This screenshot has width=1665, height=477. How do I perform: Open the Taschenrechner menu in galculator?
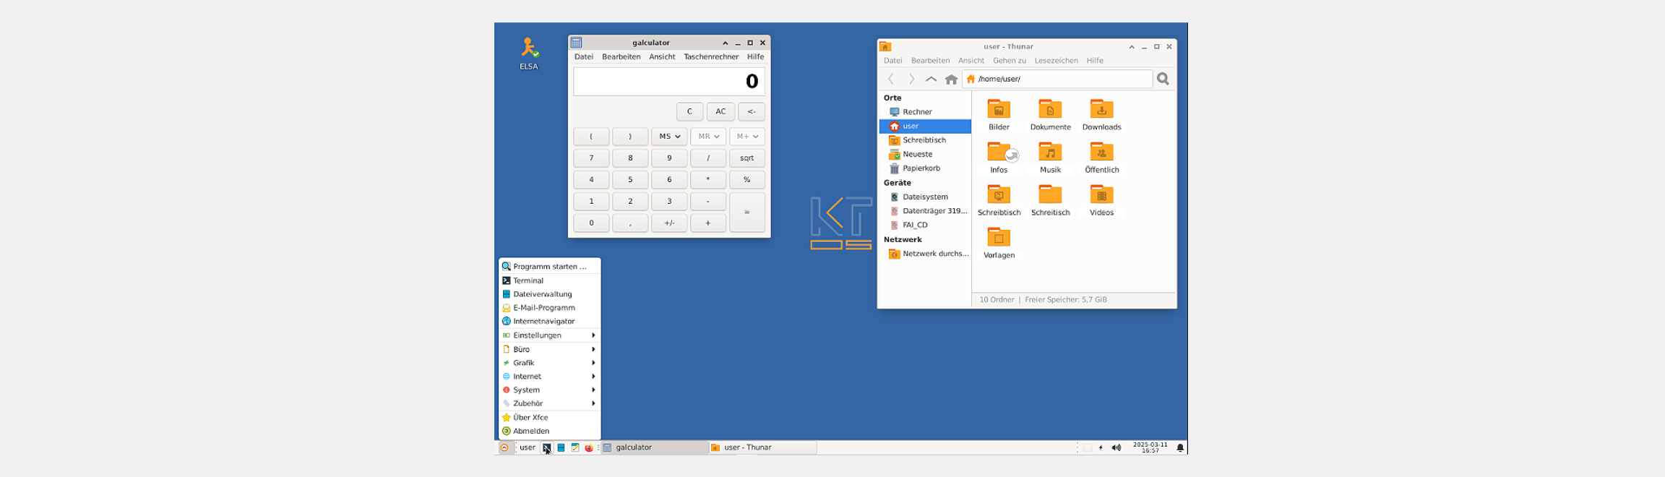click(710, 57)
